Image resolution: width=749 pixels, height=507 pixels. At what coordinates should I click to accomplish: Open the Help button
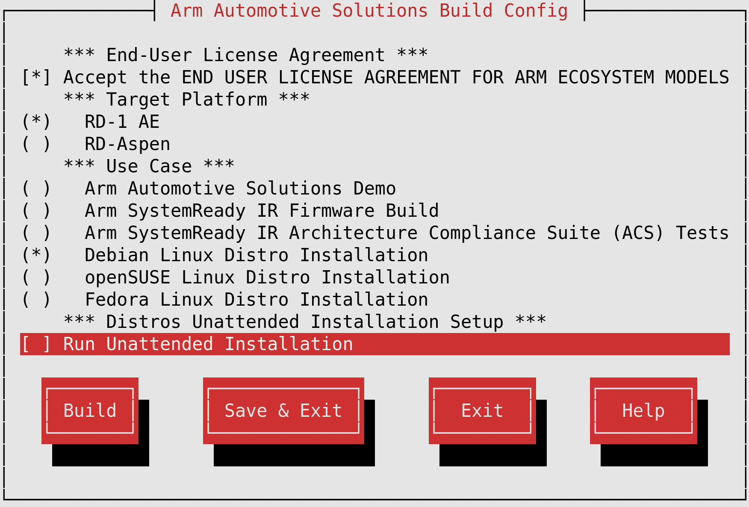click(x=643, y=411)
